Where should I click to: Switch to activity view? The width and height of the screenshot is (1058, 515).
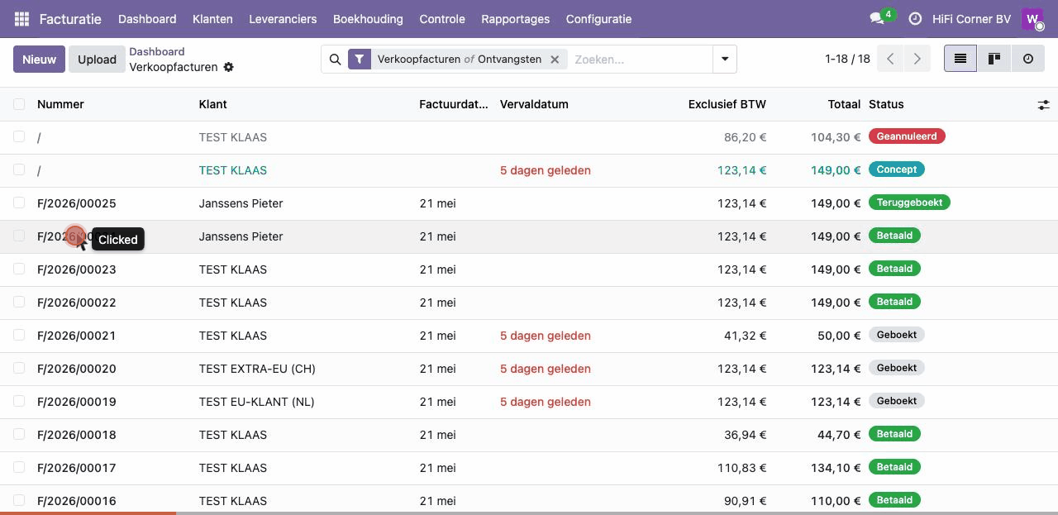(x=1028, y=59)
